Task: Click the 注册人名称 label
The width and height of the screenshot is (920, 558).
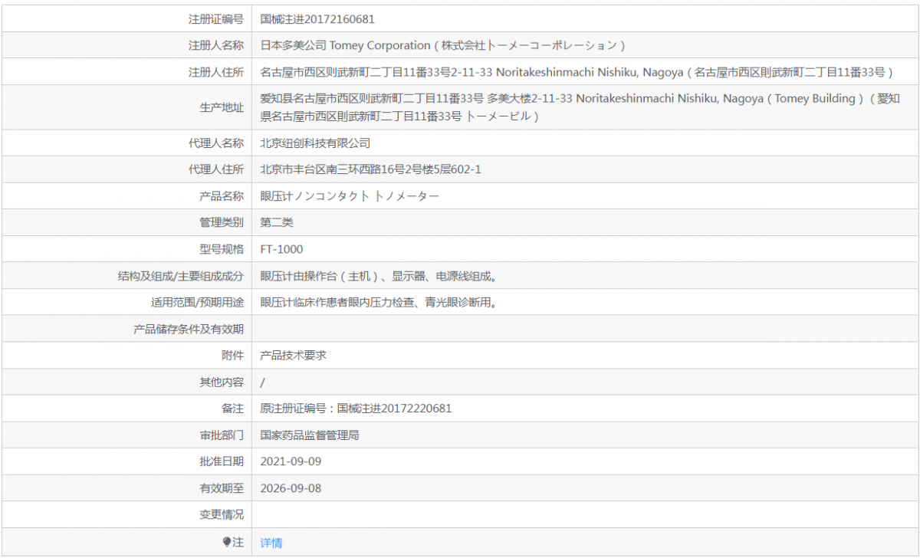Action: (x=216, y=45)
